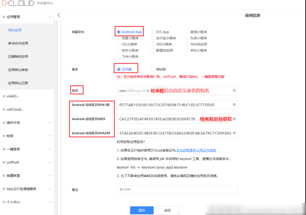The height and width of the screenshot is (215, 306).
Task: Choose the 测试版 version radio option
Action: tap(153, 69)
